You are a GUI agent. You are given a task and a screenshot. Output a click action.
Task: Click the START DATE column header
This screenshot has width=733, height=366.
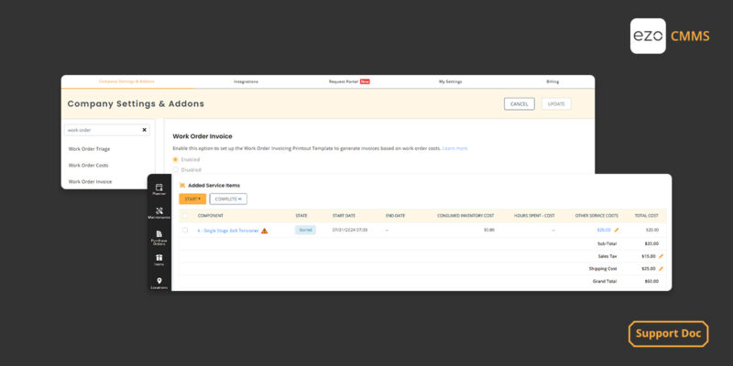pos(345,216)
